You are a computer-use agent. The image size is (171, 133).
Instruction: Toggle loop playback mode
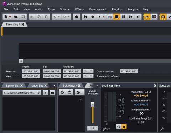click(109, 17)
